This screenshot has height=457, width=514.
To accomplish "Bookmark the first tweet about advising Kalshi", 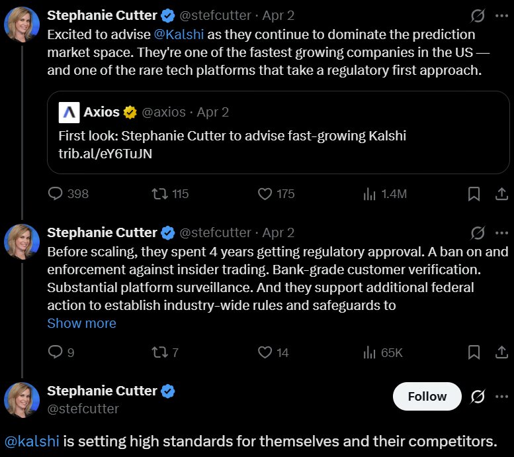I will [474, 193].
